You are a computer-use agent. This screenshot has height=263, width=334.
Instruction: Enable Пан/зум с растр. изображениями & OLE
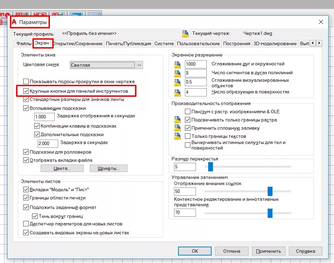click(188, 111)
